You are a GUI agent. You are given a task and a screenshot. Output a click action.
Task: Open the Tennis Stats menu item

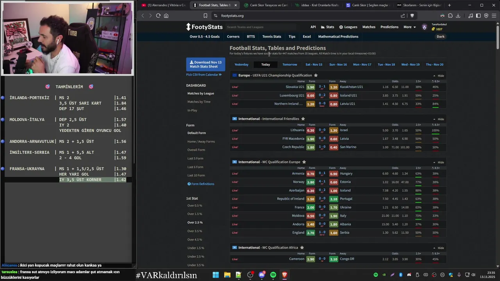[272, 36]
